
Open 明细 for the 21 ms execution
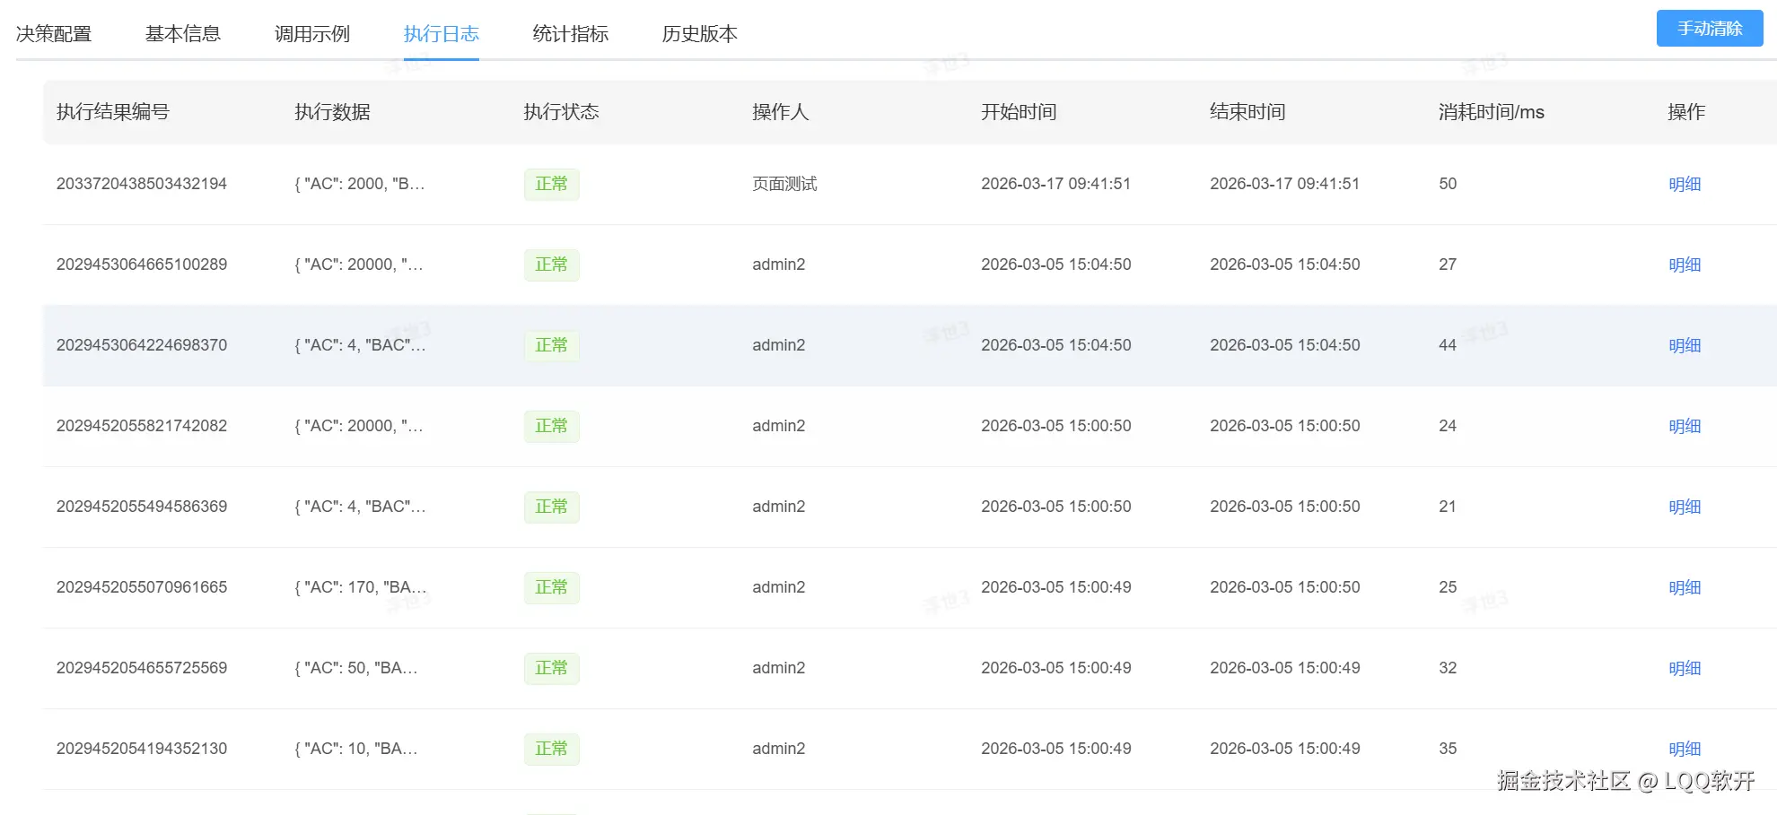pyautogui.click(x=1685, y=507)
